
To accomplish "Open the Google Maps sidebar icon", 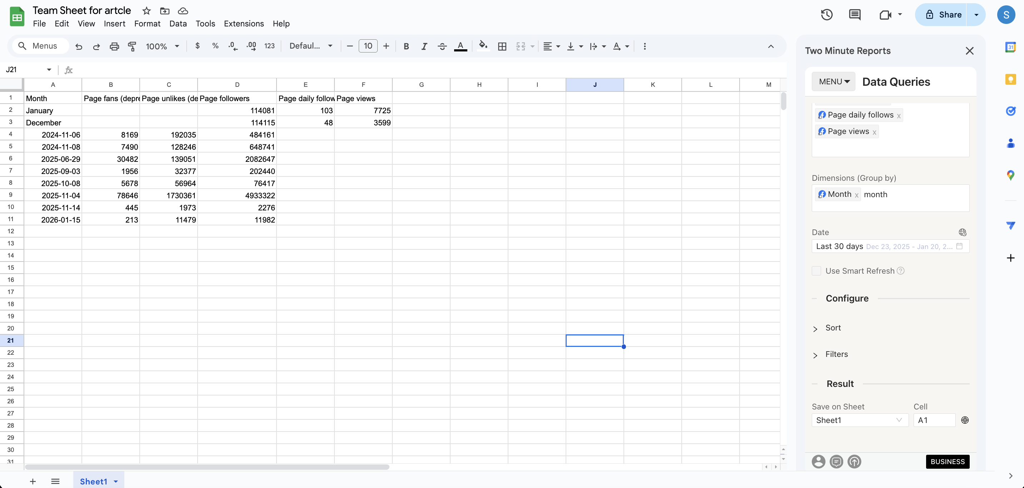I will coord(1010,175).
